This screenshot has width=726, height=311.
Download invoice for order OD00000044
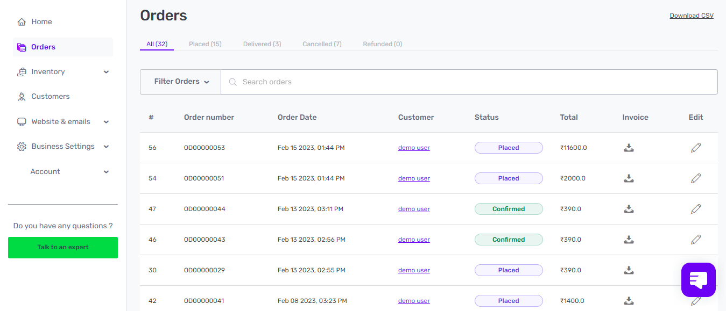coord(629,209)
